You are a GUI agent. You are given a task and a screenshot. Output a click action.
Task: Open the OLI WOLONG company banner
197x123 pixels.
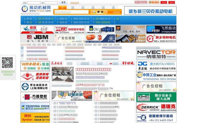click(100, 30)
